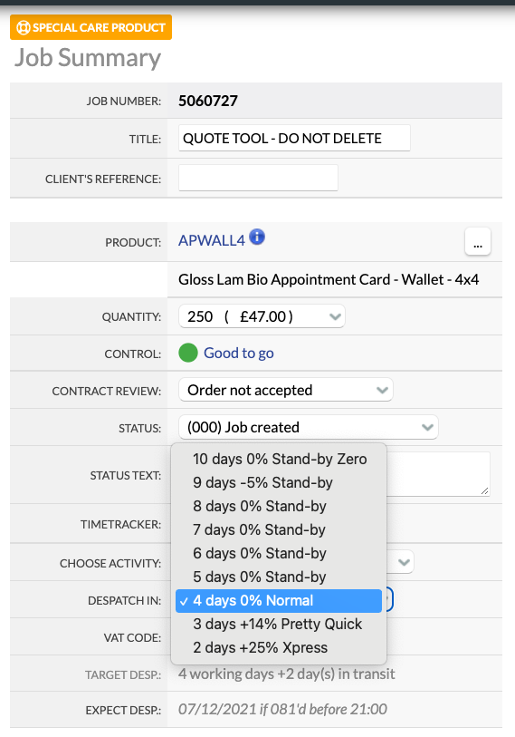Click the status text resize handle
Screen dimensions: 515x737
point(484,490)
